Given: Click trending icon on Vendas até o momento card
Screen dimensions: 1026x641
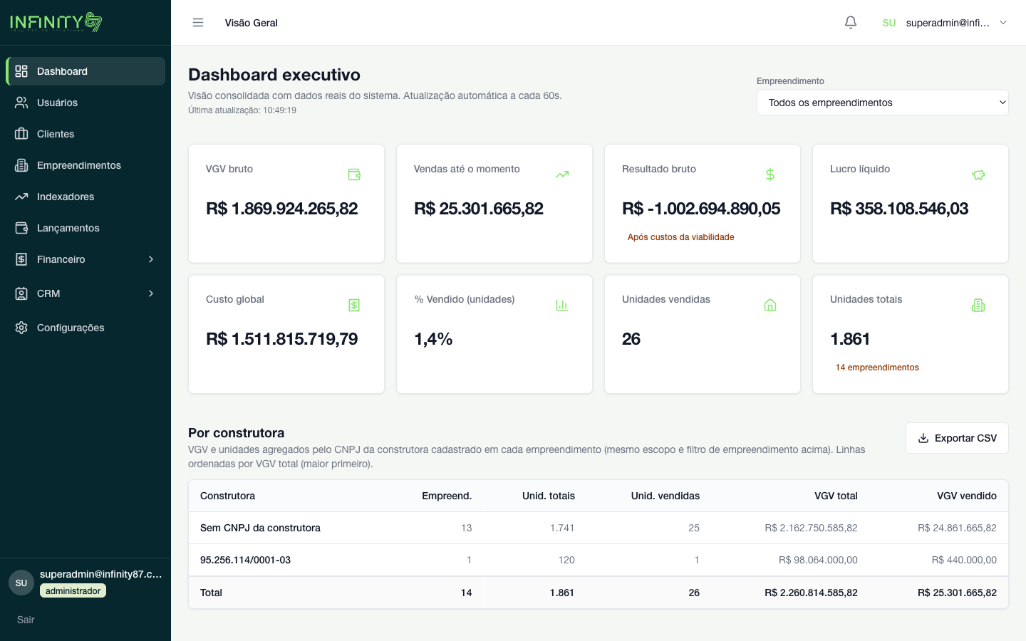Looking at the screenshot, I should [562, 174].
